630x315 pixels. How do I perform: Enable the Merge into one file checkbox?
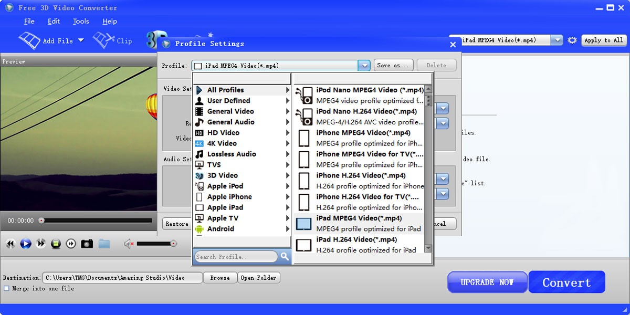(6, 288)
